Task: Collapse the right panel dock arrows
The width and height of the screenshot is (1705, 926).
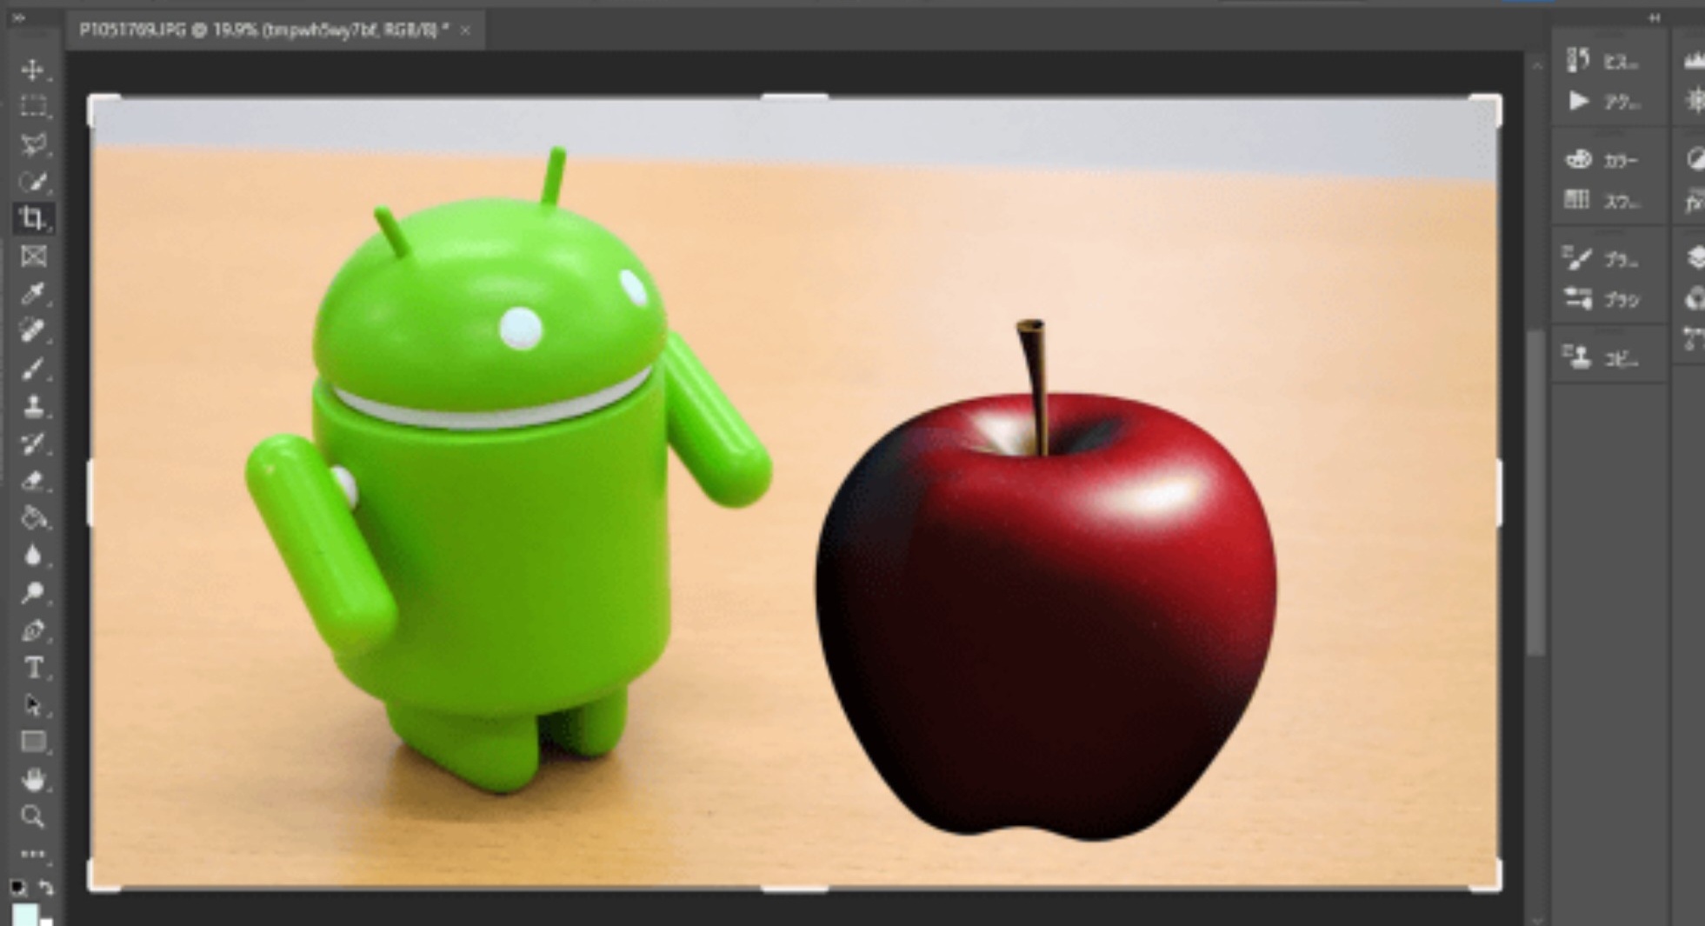Action: pos(1655,17)
